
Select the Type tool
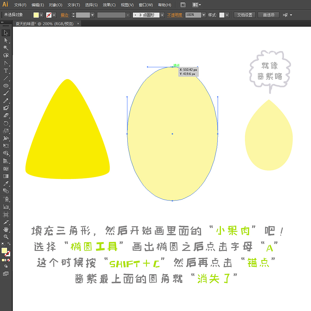pyautogui.click(x=6, y=70)
